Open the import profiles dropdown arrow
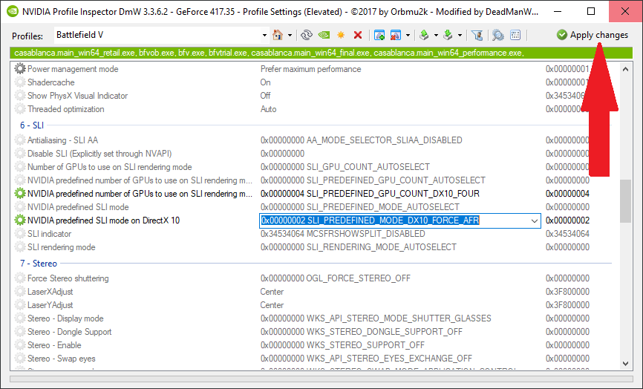The height and width of the screenshot is (389, 643). click(460, 35)
